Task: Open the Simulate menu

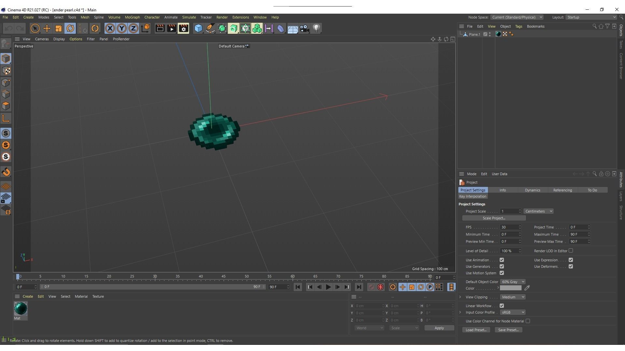Action: (x=189, y=17)
